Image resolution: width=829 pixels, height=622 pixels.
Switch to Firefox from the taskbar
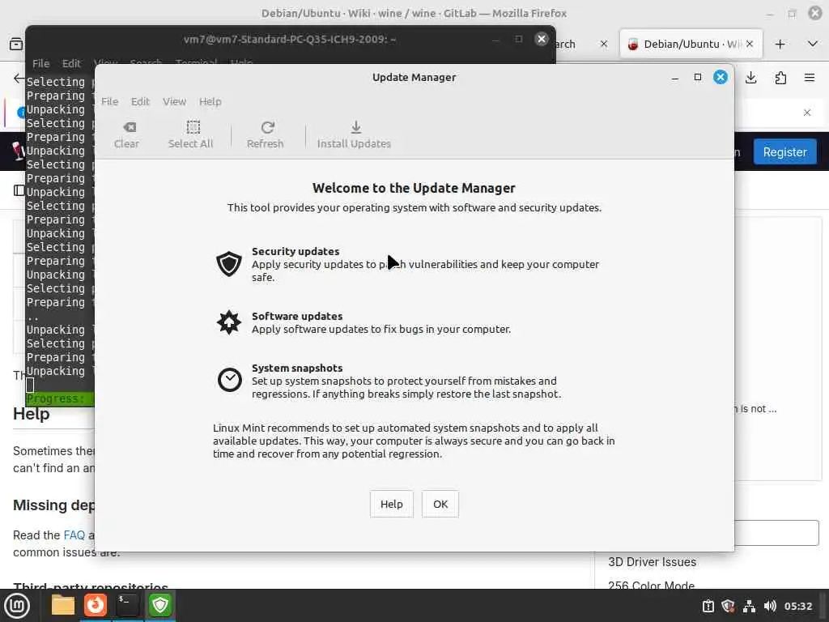pos(96,605)
